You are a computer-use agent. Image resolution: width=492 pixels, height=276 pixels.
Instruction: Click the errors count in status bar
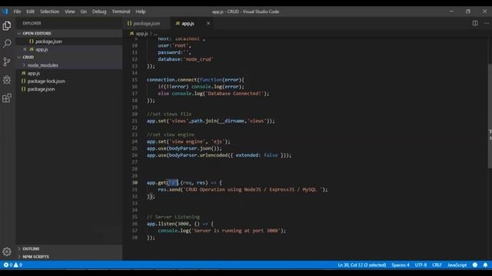coord(8,264)
